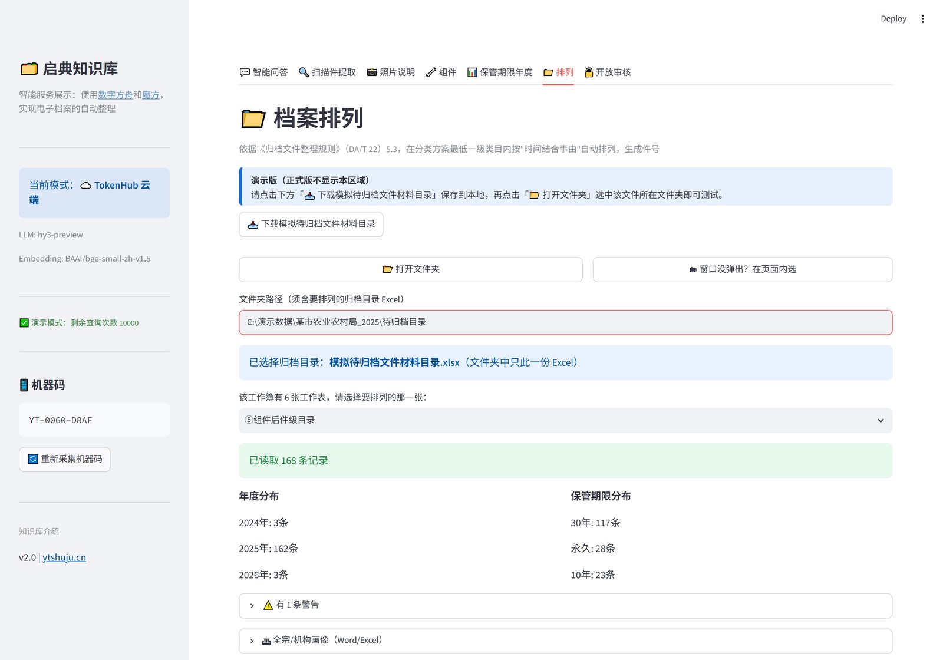Click the download icon in 下载模拟待归档文件材料目录 button
The height and width of the screenshot is (660, 943).
click(x=253, y=225)
